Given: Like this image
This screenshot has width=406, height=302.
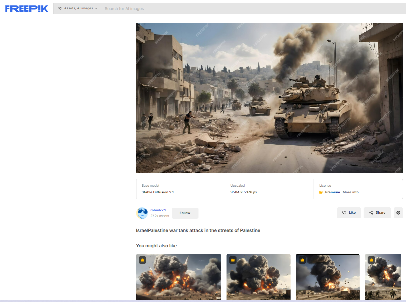Looking at the screenshot, I should tap(349, 213).
